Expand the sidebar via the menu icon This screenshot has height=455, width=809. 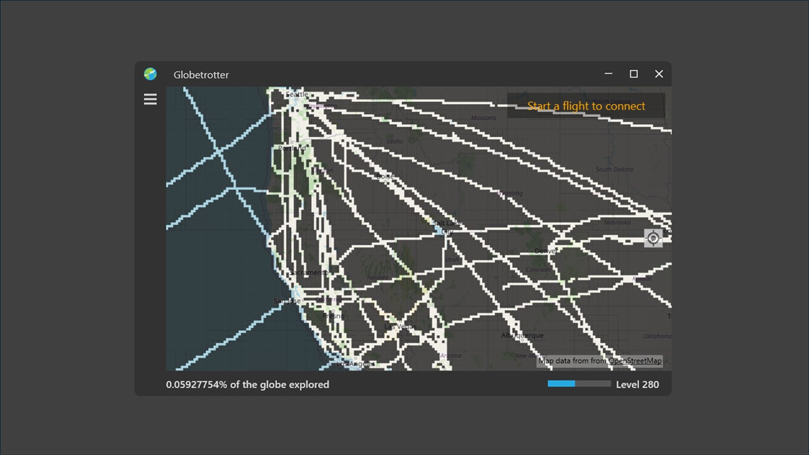coord(150,99)
